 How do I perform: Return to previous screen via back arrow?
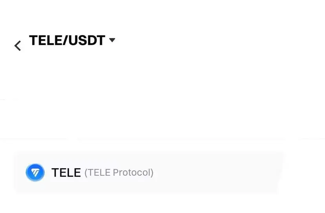[18, 46]
